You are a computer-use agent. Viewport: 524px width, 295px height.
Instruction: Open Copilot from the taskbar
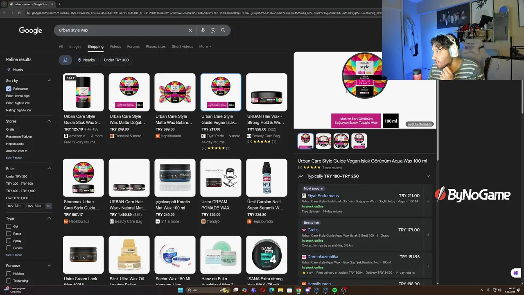coord(244,290)
